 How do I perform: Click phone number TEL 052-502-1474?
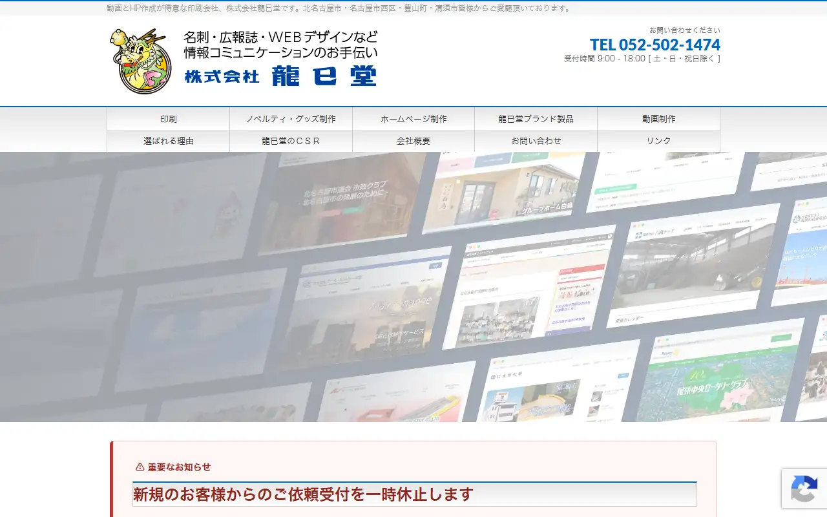654,45
